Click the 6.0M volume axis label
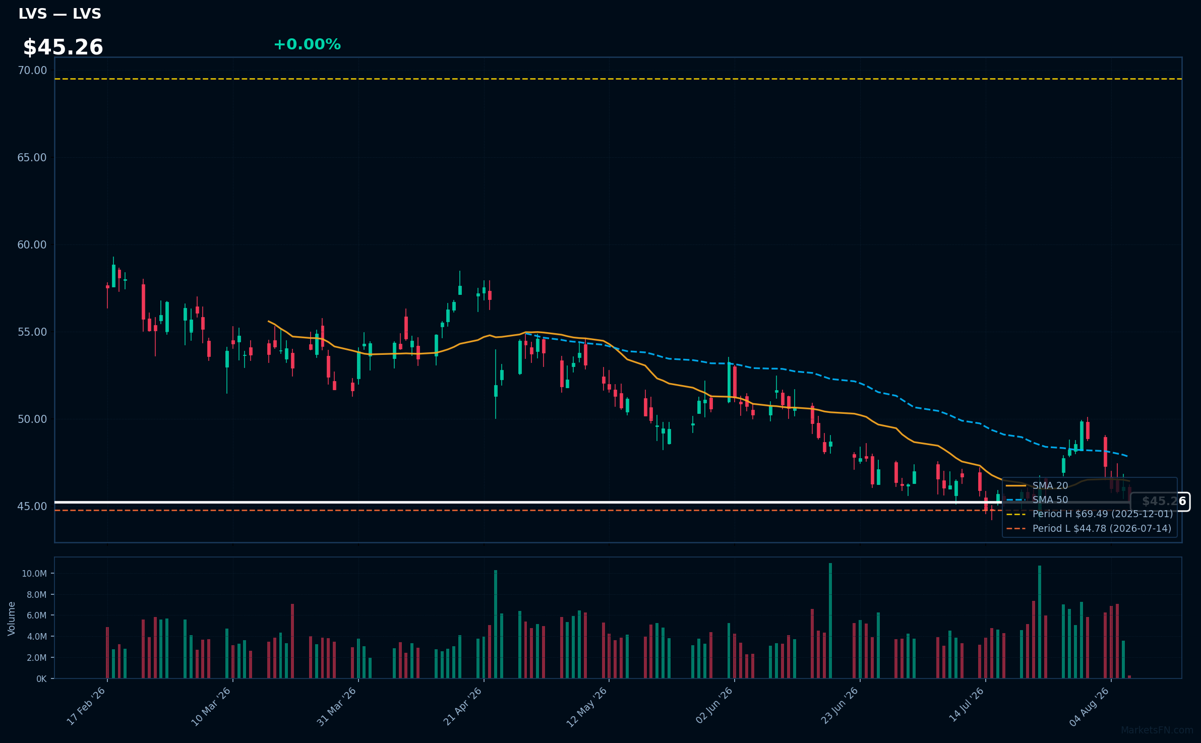 pos(36,615)
